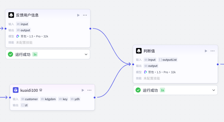
Task: Open more options for 反馈用户信息 node
Action: 85,15
